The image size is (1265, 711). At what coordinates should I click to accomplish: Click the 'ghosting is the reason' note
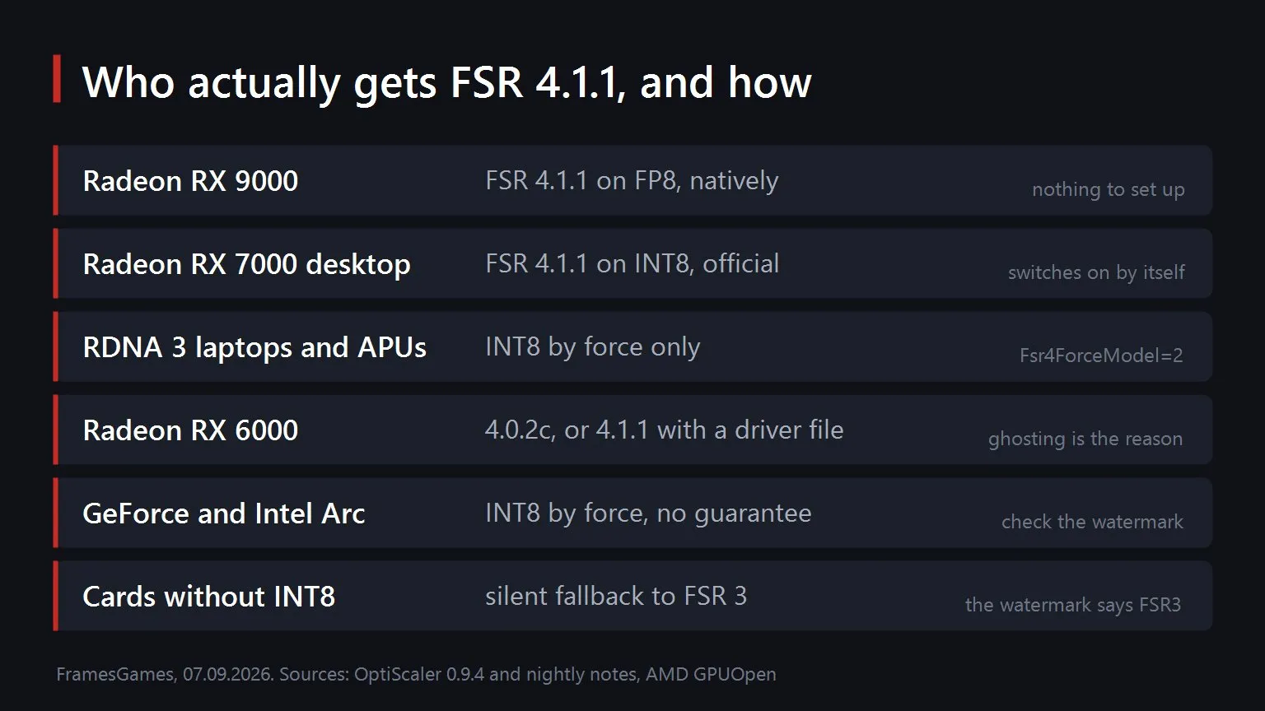coord(1085,439)
